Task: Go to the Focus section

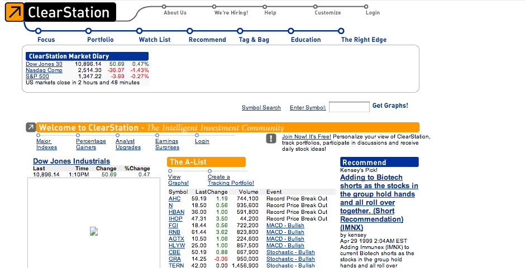Action: [x=46, y=40]
